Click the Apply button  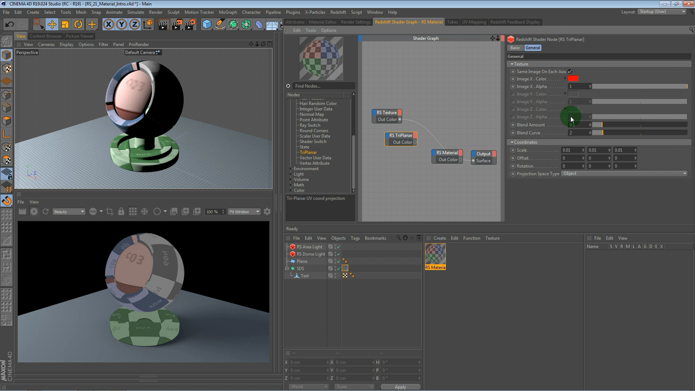[400, 387]
